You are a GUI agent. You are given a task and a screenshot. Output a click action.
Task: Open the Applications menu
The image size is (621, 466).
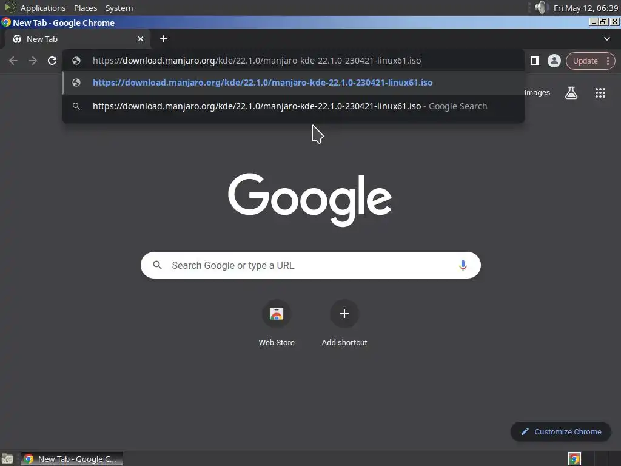click(43, 8)
